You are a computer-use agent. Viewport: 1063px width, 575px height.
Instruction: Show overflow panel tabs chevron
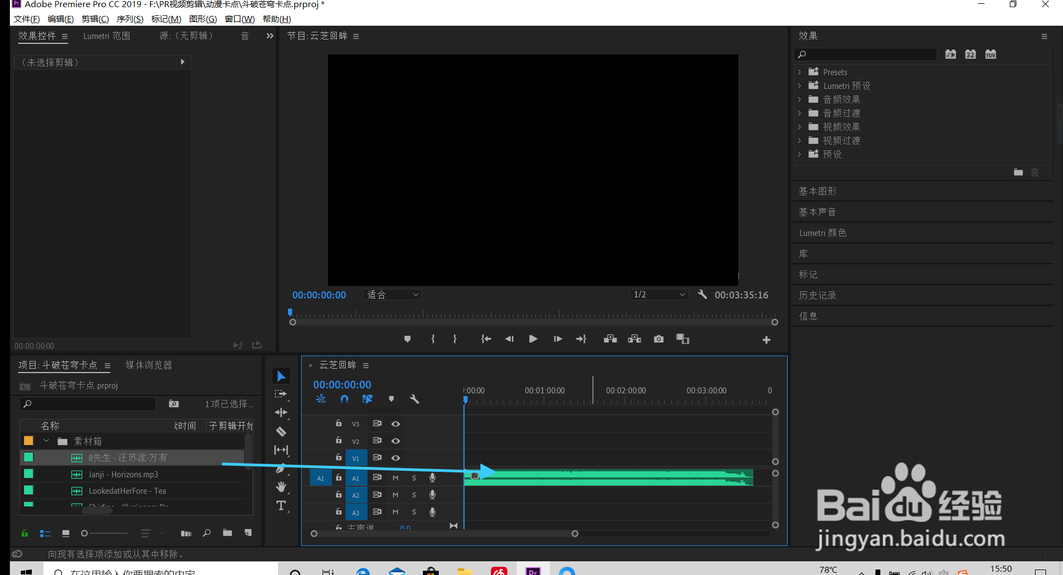pyautogui.click(x=269, y=36)
